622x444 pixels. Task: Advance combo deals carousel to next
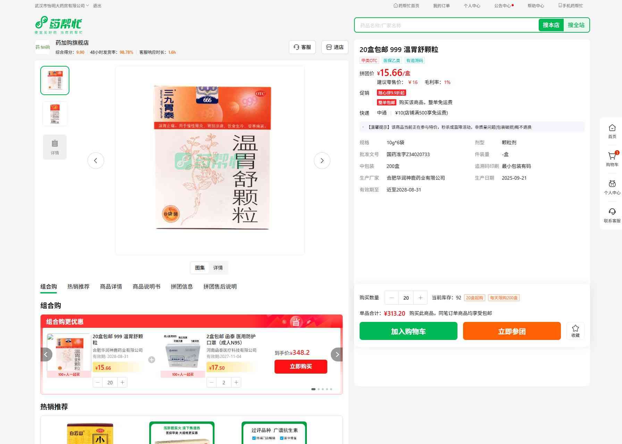tap(337, 355)
